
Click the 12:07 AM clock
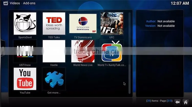click(180, 3)
